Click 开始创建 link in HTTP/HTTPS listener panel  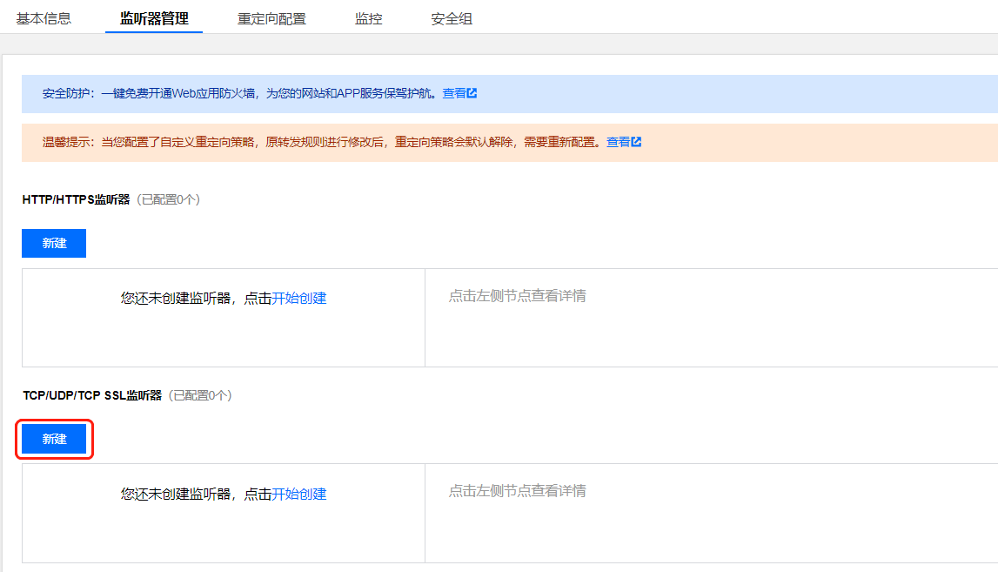click(299, 298)
